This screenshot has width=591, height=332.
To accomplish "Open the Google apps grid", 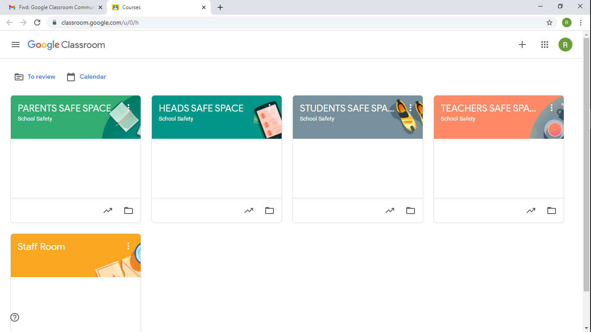I will coord(545,45).
